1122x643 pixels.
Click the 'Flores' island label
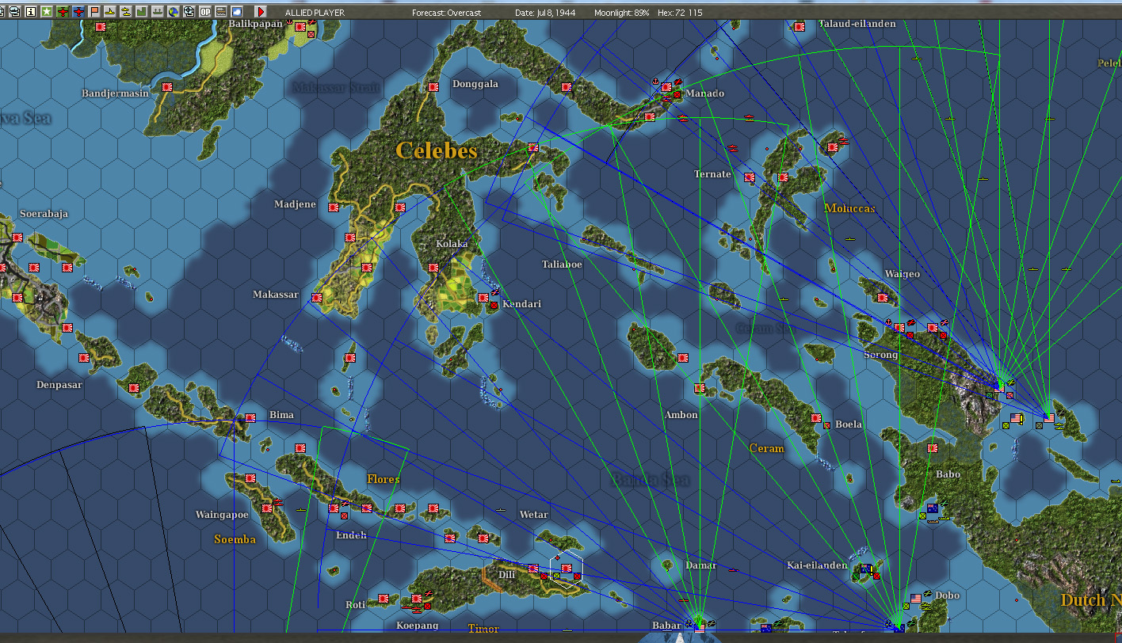[x=384, y=479]
